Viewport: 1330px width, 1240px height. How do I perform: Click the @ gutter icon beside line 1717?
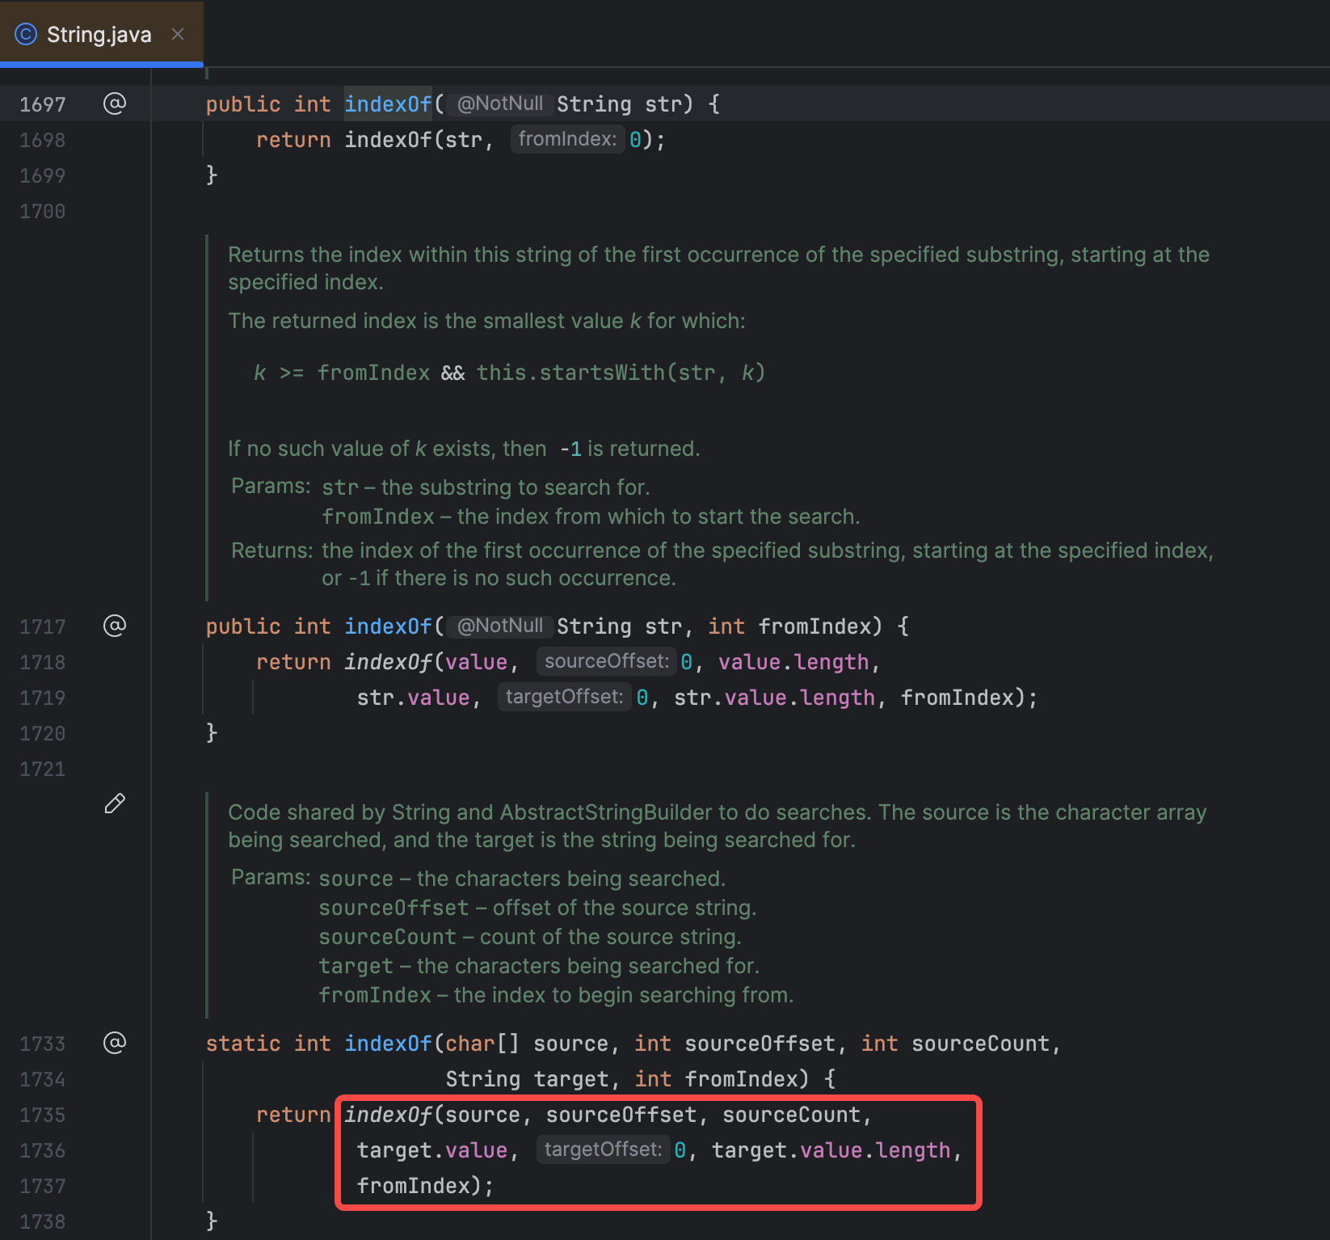point(116,626)
